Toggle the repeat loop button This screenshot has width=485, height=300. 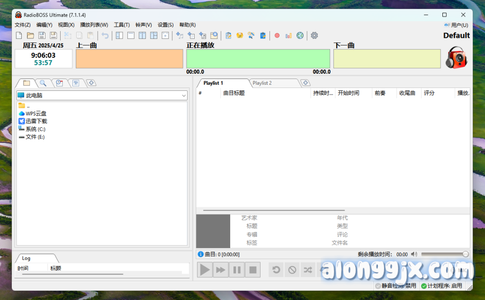[276, 270]
